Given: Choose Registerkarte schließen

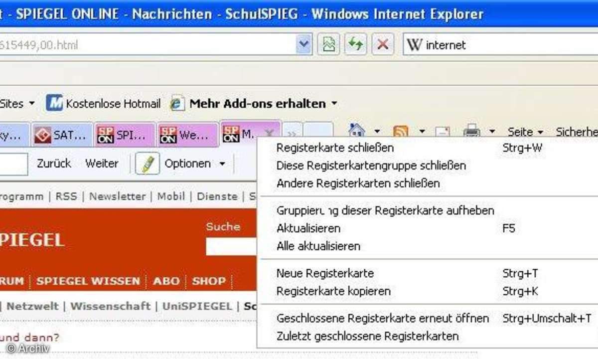Looking at the screenshot, I should point(428,148).
